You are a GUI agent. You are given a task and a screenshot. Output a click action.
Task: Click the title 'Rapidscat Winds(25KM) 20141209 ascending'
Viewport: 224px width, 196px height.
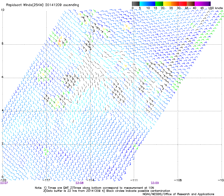point(42,5)
